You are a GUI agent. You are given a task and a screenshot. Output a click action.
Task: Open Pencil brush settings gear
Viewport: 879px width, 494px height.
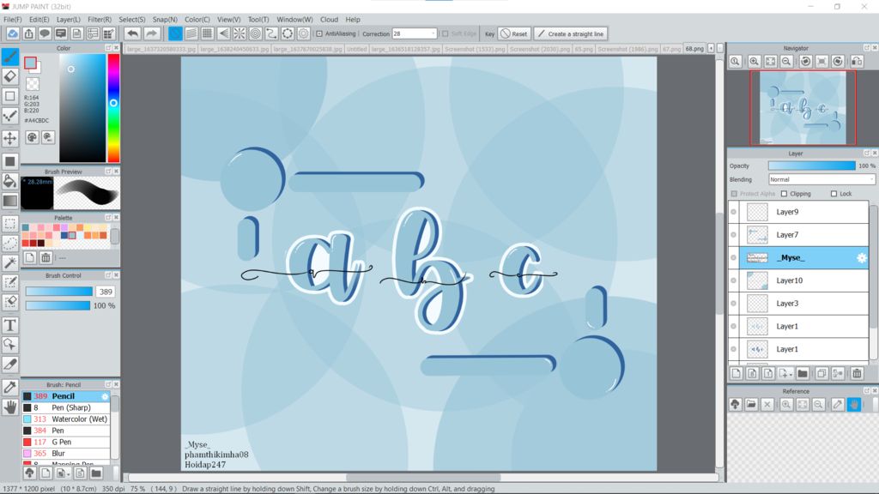coord(105,396)
